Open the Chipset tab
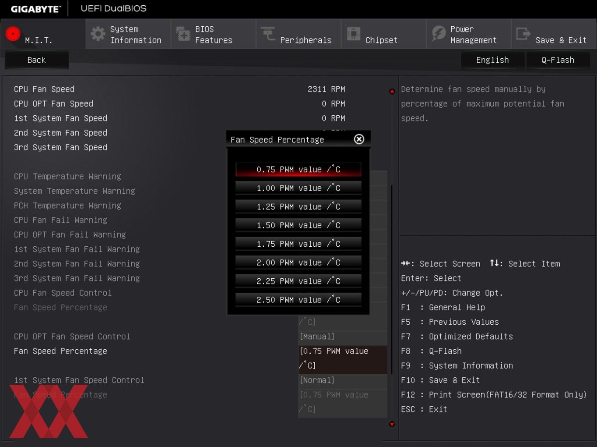The height and width of the screenshot is (447, 597). tap(384, 34)
